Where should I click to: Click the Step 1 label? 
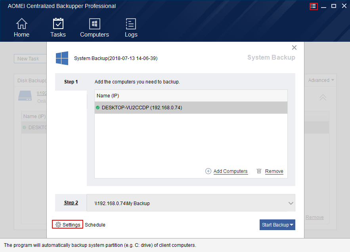coord(71,82)
